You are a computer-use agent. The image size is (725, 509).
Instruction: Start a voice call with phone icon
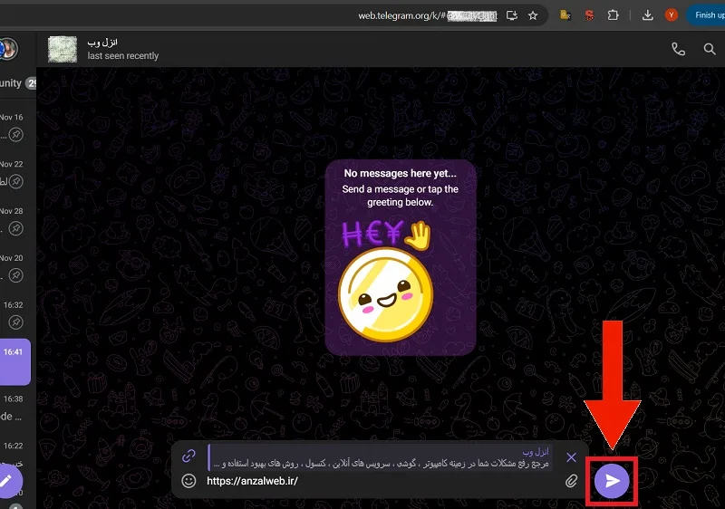click(x=678, y=49)
